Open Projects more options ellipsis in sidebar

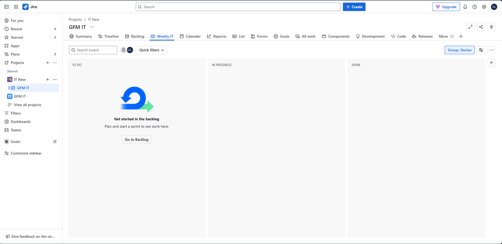click(x=55, y=63)
